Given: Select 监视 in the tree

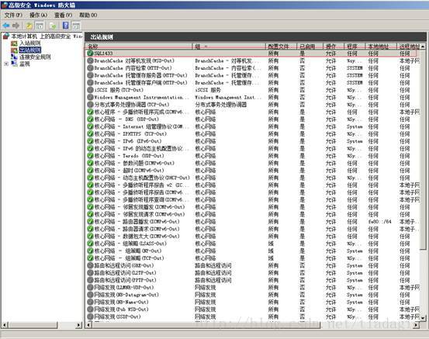Looking at the screenshot, I should 25,64.
